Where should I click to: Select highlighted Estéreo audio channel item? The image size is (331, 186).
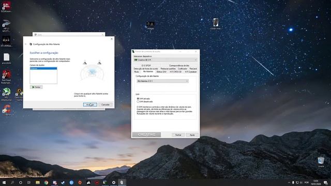pyautogui.click(x=43, y=69)
